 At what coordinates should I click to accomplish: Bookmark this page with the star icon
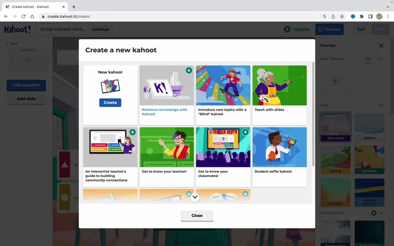(x=342, y=17)
